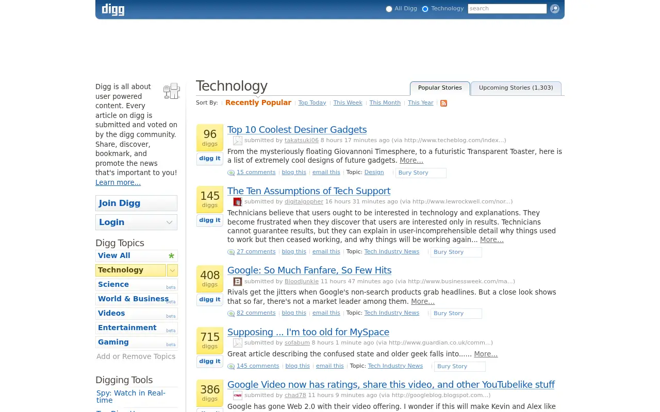Click the comment bubble icon beside 15 comments
The image size is (660, 412).
click(x=231, y=173)
